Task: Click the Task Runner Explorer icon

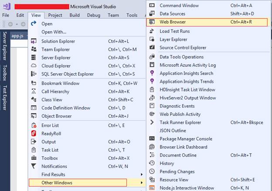Action: tap(152, 122)
